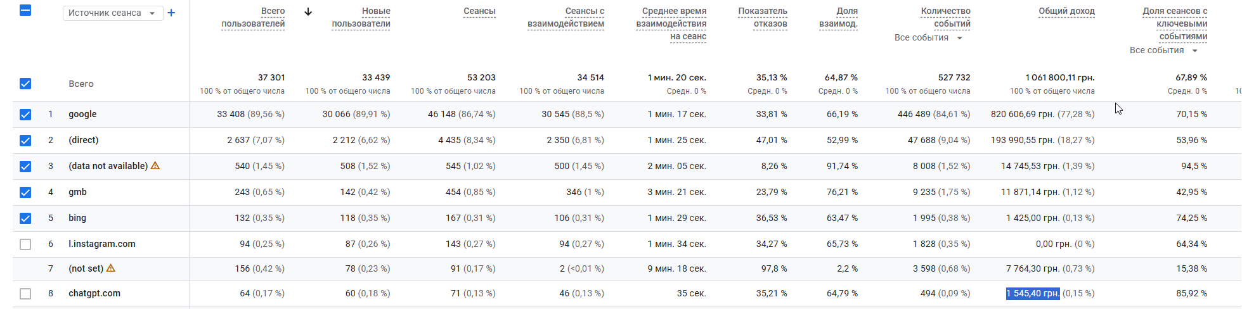This screenshot has height=309, width=1242.
Task: Click warning icon next to (data not available)
Action: (x=155, y=166)
